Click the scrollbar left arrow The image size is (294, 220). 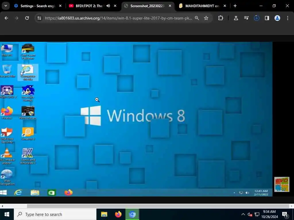2,206
